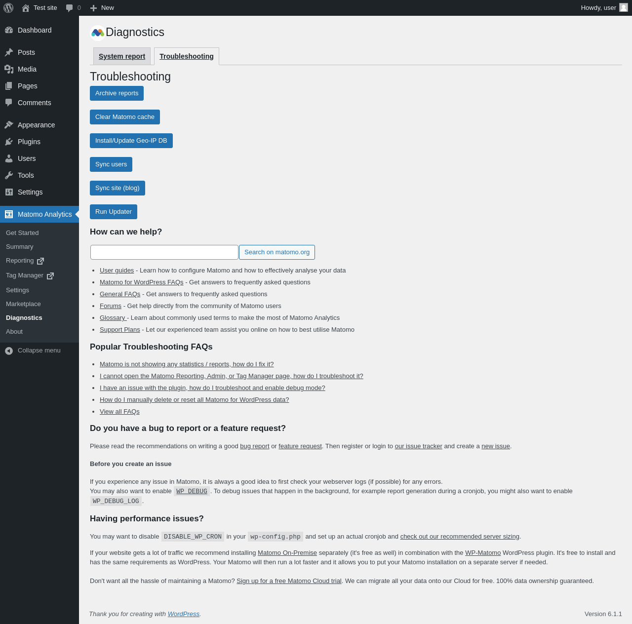Click the Clear Matomo cache button

coord(125,117)
